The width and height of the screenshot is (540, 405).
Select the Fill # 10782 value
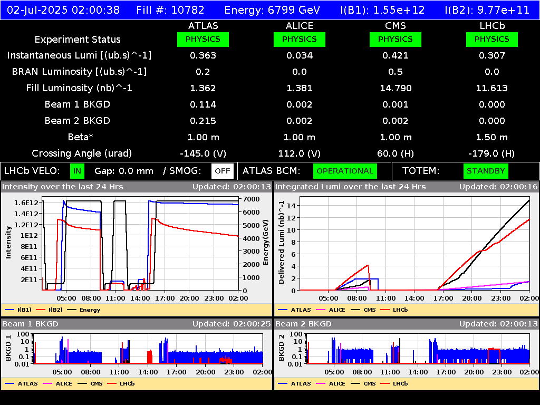[x=170, y=10]
